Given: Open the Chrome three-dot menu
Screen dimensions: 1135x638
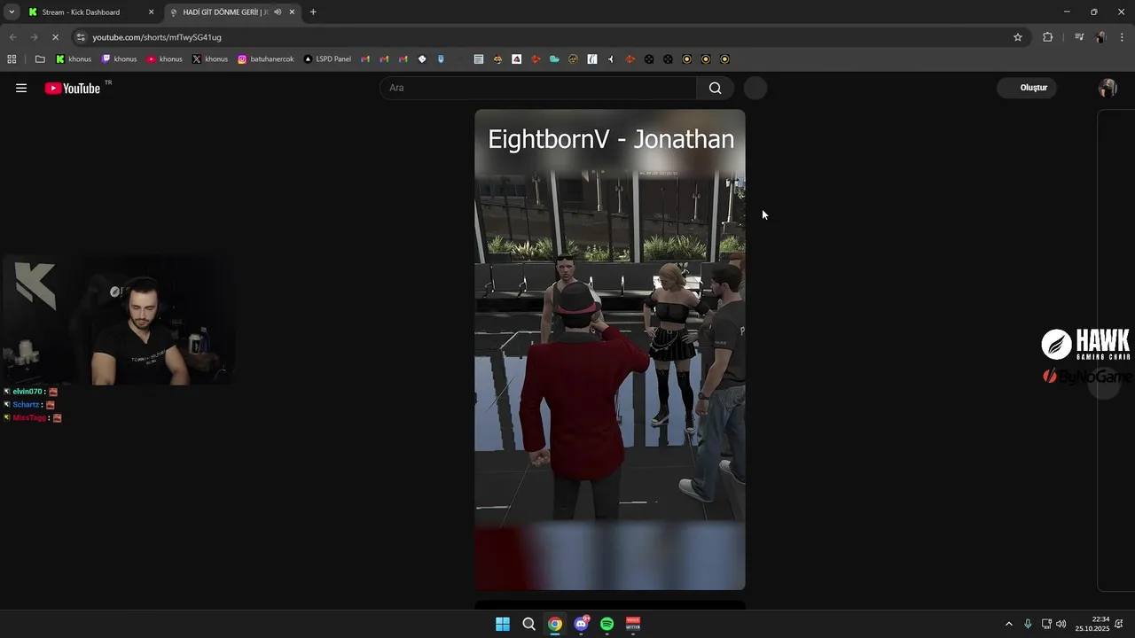Looking at the screenshot, I should tap(1123, 37).
